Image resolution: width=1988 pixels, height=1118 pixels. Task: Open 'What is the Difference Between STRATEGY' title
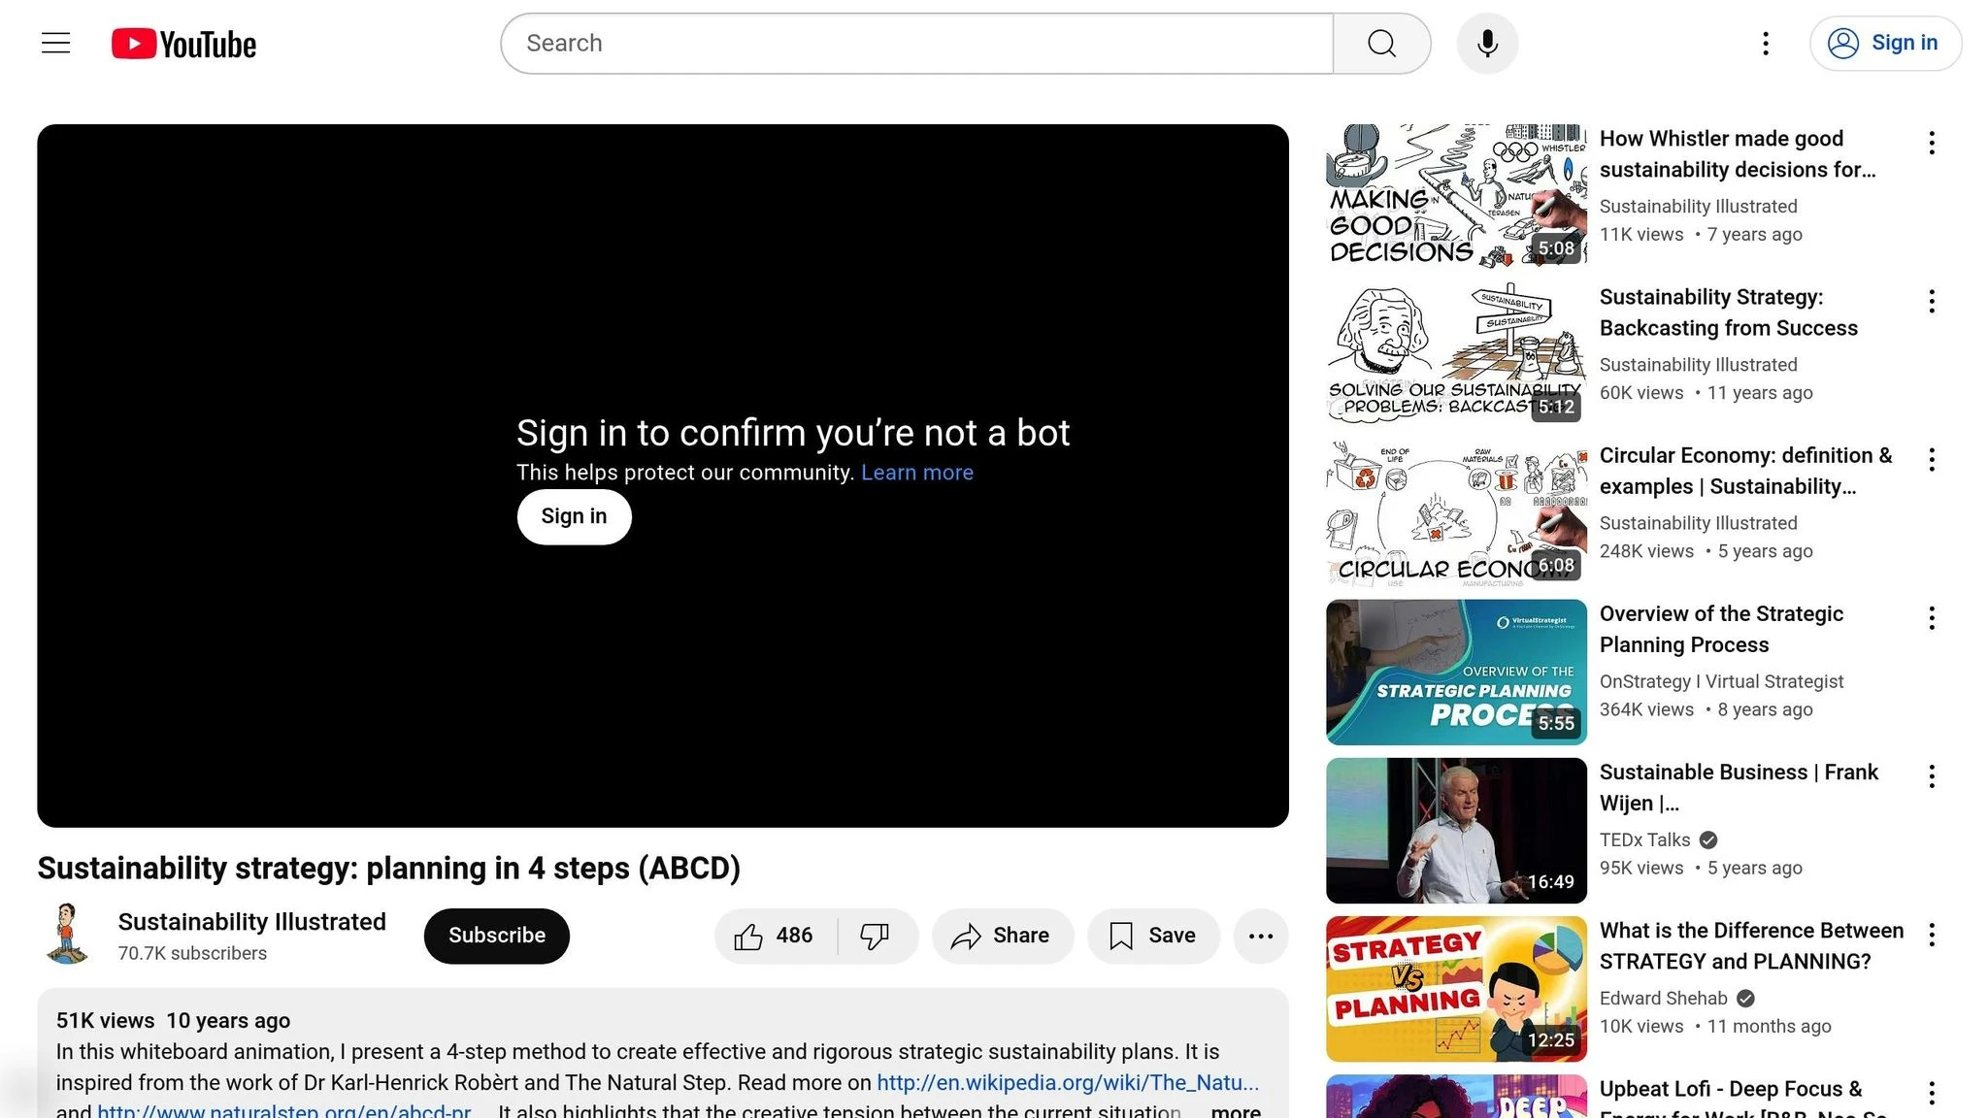pos(1751,945)
